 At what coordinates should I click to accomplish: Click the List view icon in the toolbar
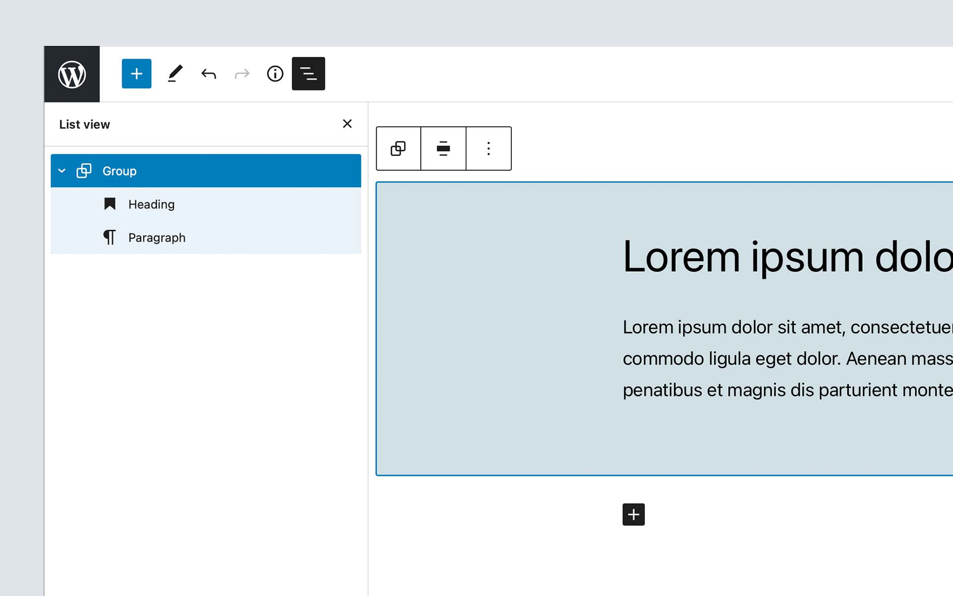pos(308,74)
